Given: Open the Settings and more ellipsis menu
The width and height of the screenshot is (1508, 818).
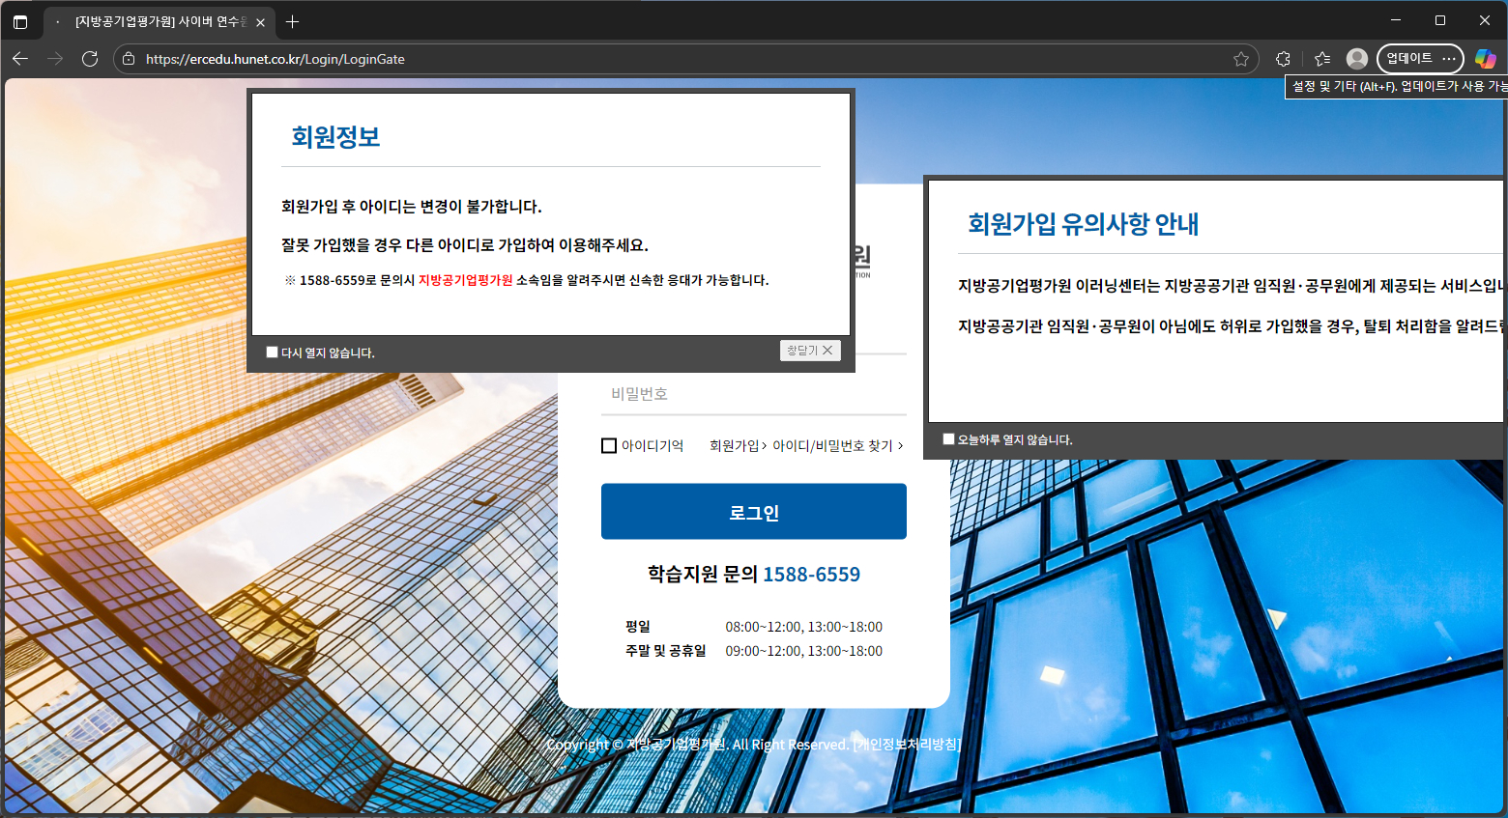Looking at the screenshot, I should tap(1448, 58).
